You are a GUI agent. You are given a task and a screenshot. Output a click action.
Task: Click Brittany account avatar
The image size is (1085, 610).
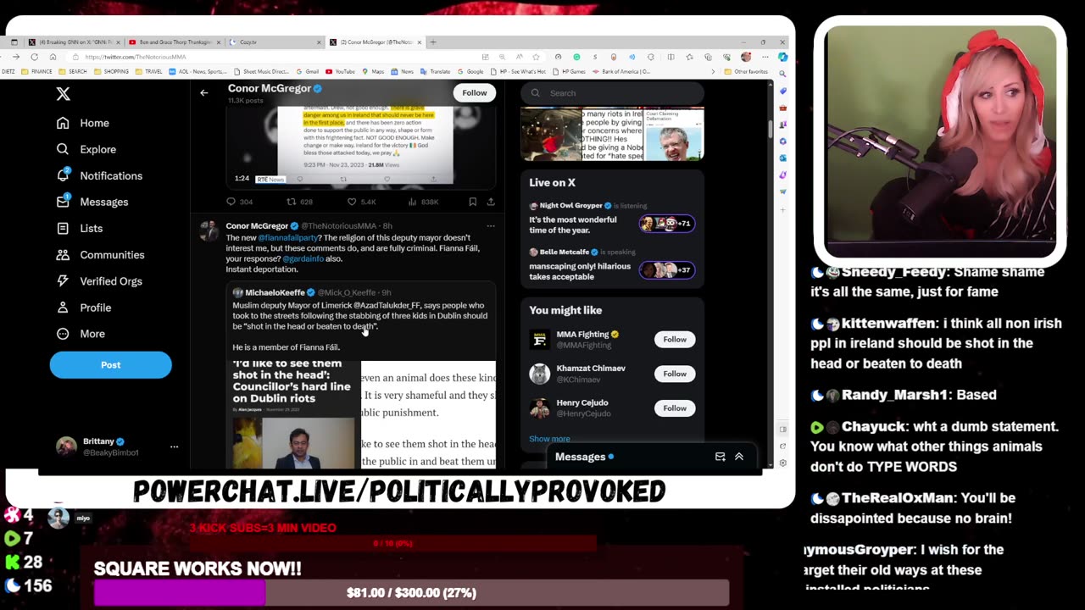(x=66, y=446)
